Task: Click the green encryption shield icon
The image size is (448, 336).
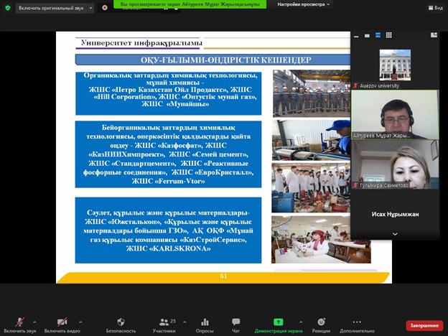Action: point(8,8)
